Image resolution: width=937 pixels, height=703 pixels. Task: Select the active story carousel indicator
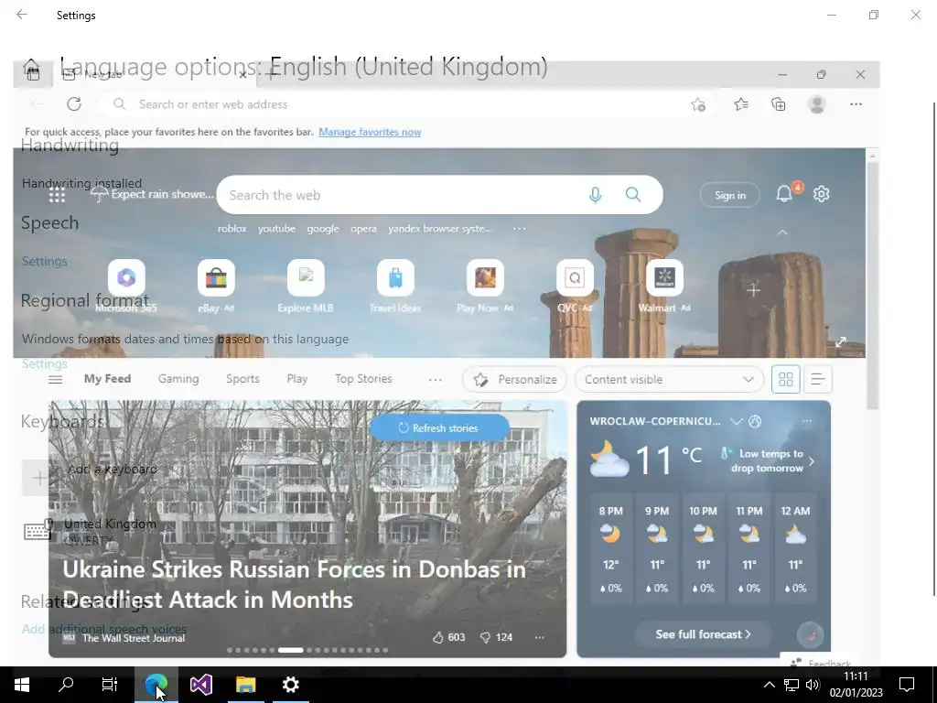pos(290,650)
